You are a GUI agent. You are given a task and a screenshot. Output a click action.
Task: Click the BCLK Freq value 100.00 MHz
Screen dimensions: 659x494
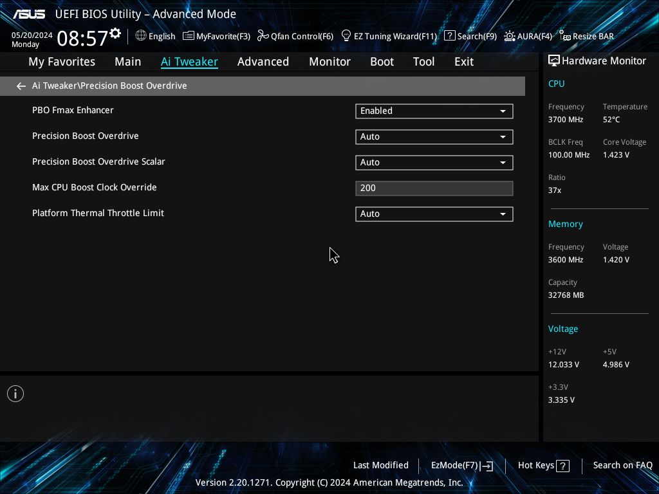(x=569, y=155)
